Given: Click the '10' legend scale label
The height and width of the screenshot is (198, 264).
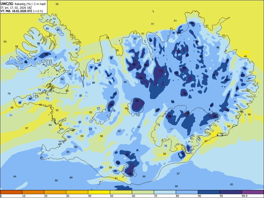Looking at the screenshot, I should (x=24, y=196).
